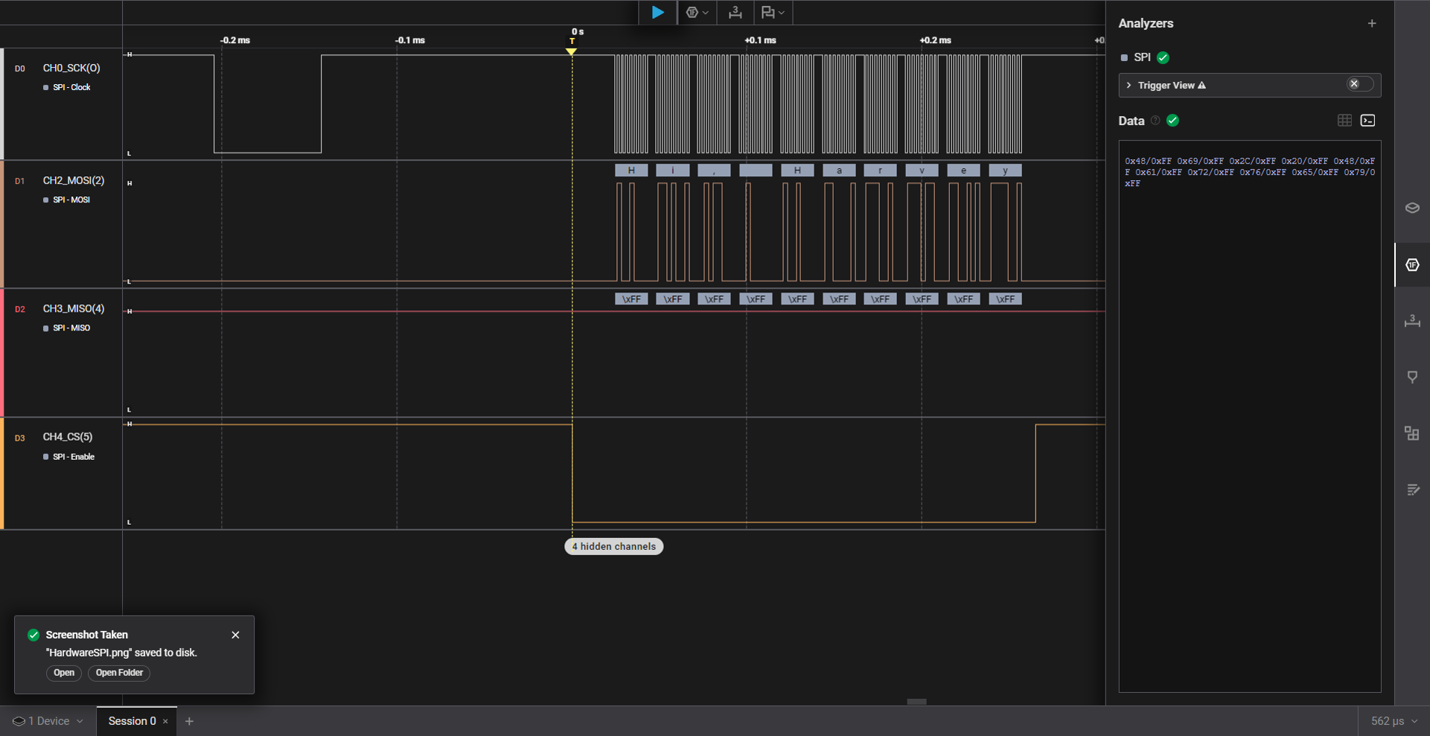Open the Device settings sidebar icon
The width and height of the screenshot is (1430, 736).
point(1412,208)
